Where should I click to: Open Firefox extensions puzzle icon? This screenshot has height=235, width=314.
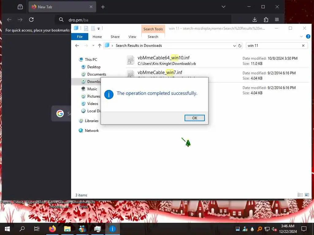coord(266,20)
